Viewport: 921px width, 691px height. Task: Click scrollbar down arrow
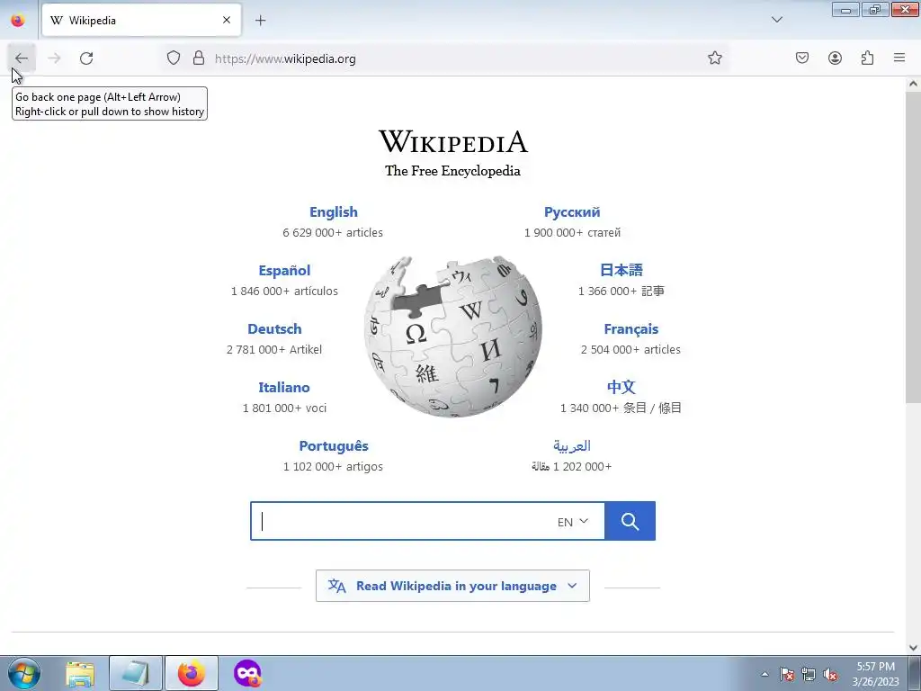point(913,648)
